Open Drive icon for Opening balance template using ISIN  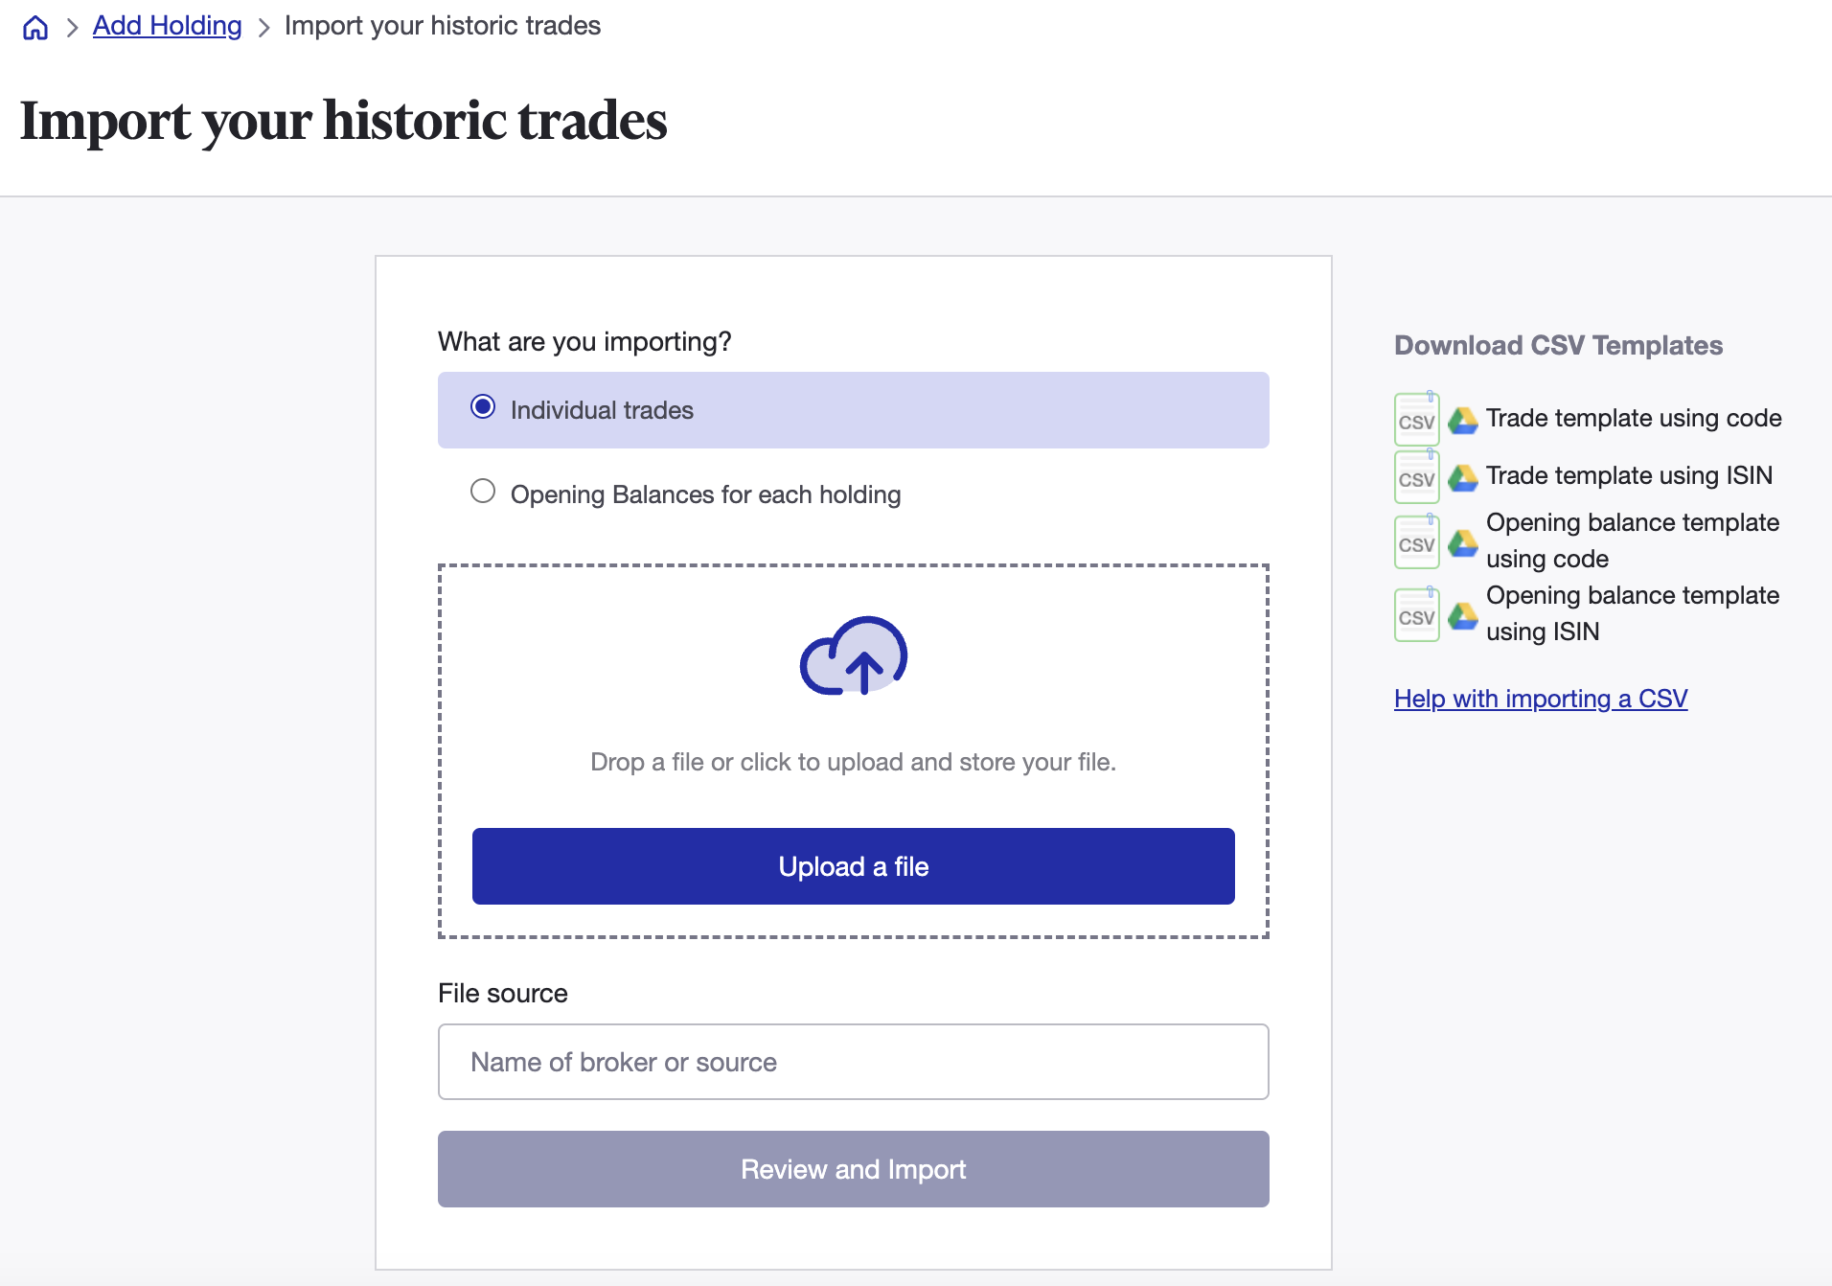[x=1464, y=614]
